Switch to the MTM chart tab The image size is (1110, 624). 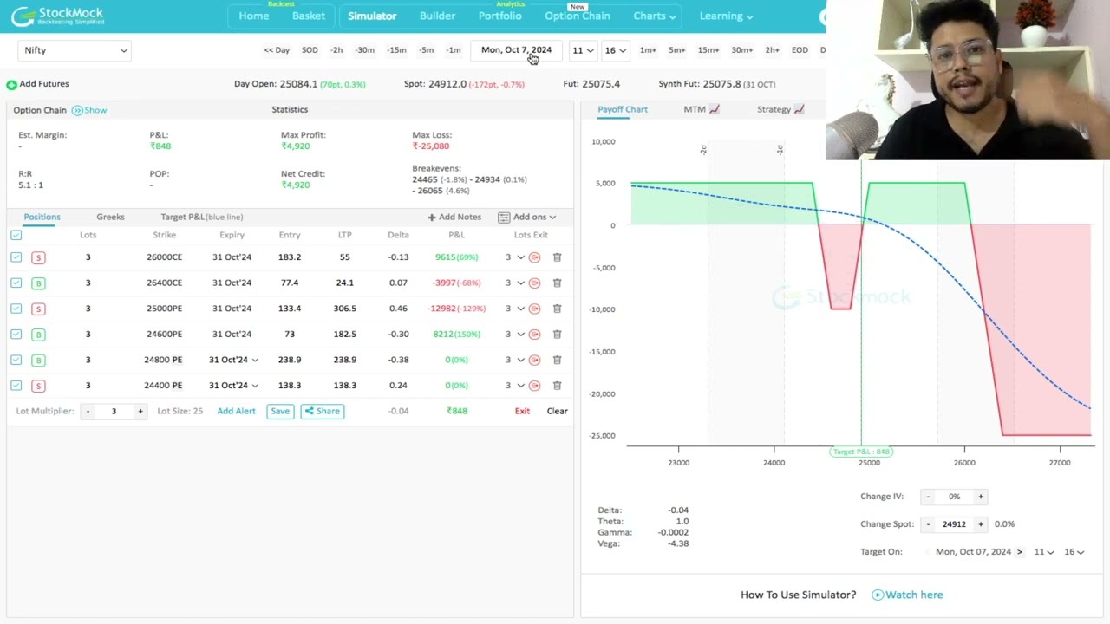[x=702, y=109]
